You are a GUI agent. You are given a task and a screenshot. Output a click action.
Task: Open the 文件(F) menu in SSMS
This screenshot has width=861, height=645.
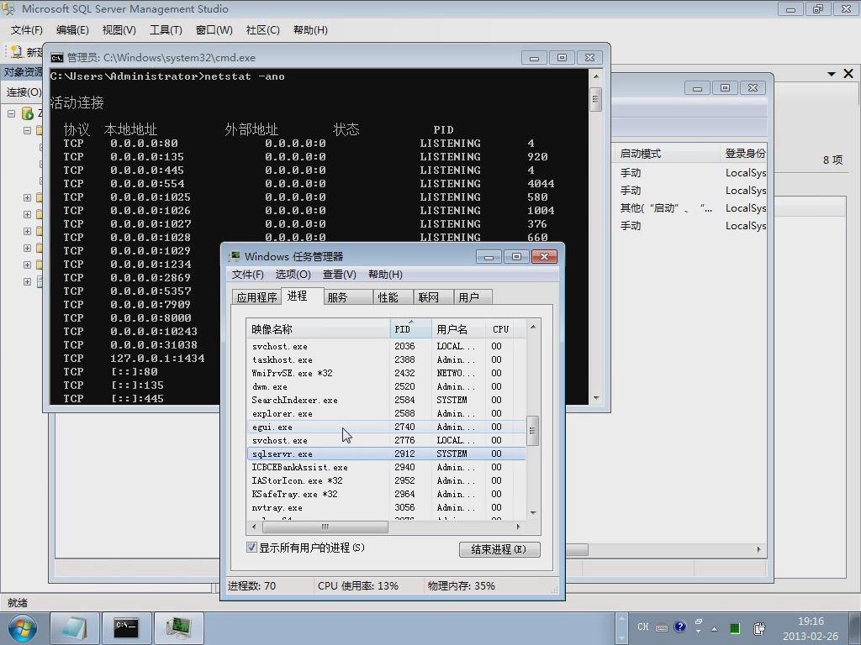[x=26, y=30]
